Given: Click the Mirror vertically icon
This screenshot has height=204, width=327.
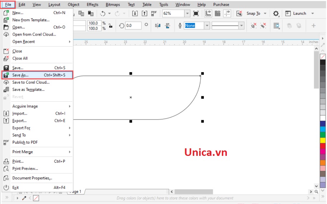Looking at the screenshot, I should pyautogui.click(x=168, y=25).
